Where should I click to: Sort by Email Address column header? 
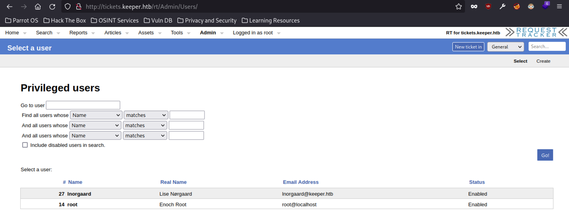tap(301, 182)
